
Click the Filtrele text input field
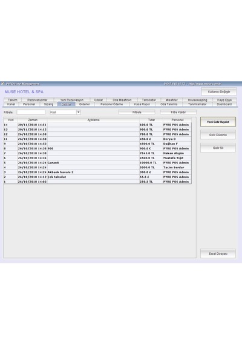click(x=31, y=112)
